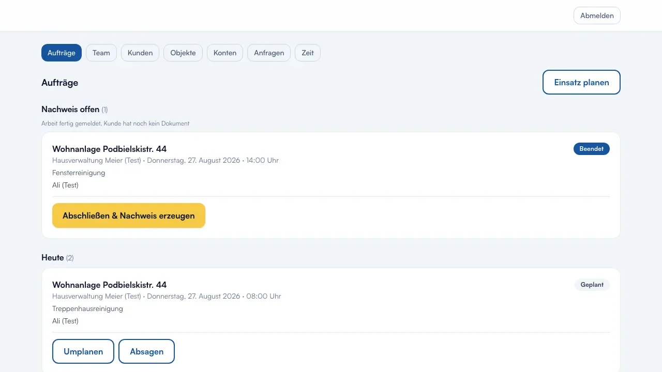This screenshot has width=662, height=372.
Task: Open the Konten tab
Action: tap(225, 53)
